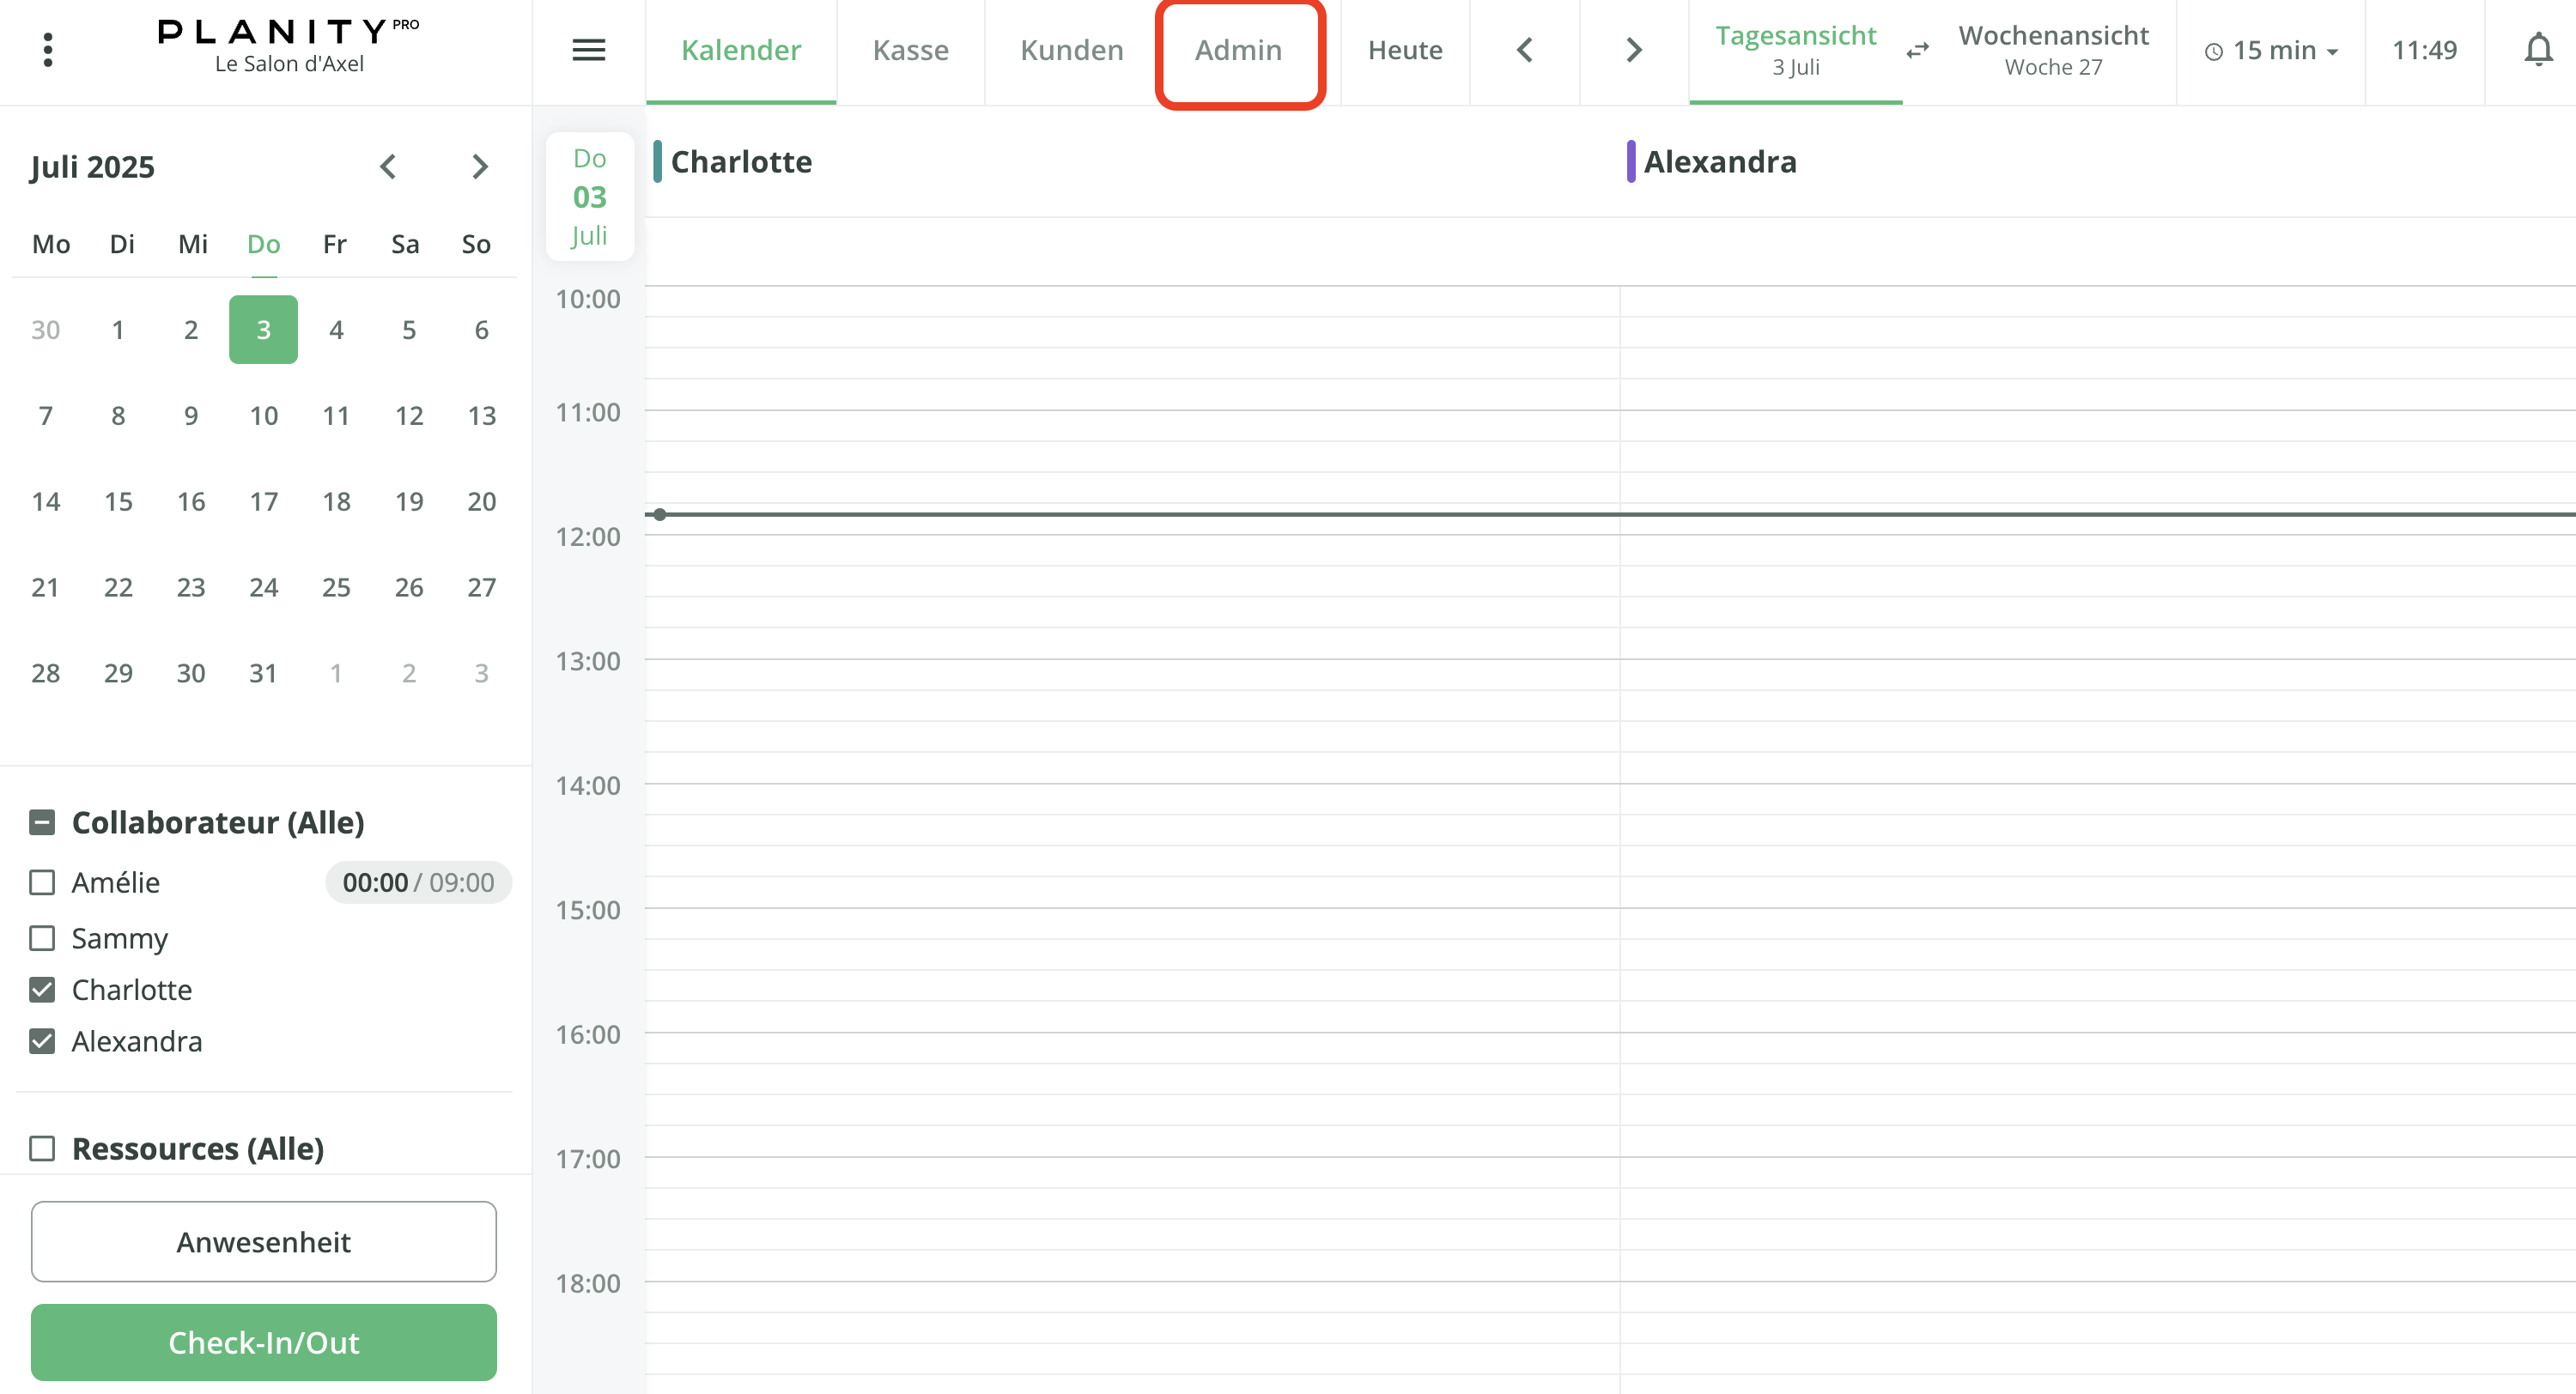
Task: Switch to Wochenansicht view
Action: (2054, 49)
